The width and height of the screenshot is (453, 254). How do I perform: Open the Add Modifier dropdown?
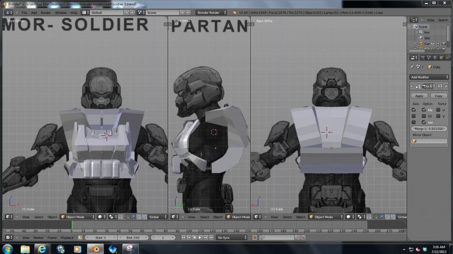coord(429,77)
